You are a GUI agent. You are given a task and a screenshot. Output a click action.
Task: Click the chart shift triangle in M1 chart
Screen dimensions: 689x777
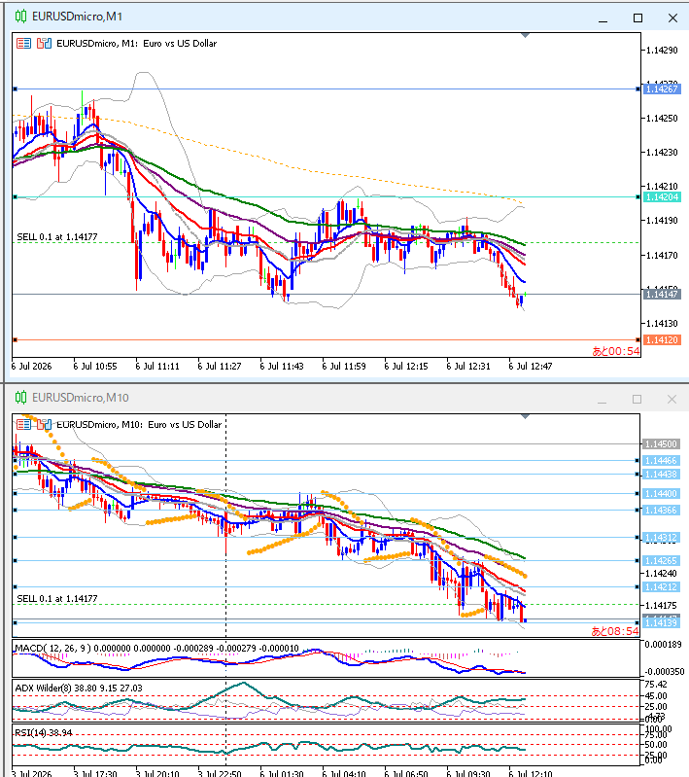click(x=525, y=35)
